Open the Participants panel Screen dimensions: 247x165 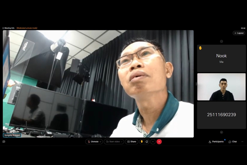(x=216, y=141)
